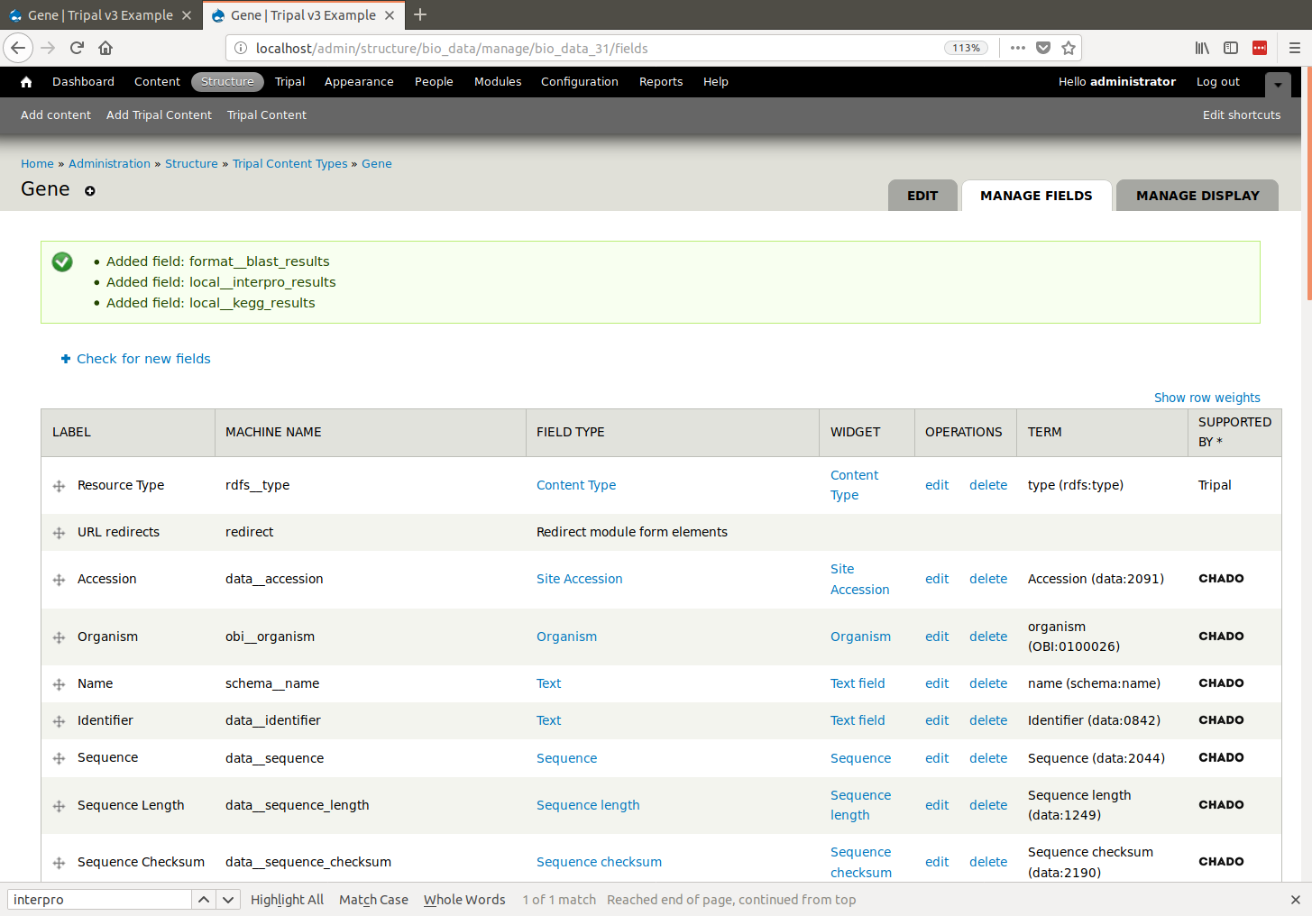Click the find bar previous match arrow
This screenshot has height=916, width=1312.
204,900
